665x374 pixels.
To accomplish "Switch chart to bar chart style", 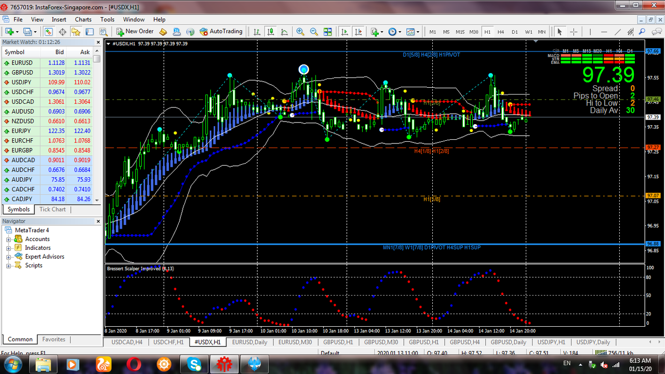I will pos(257,32).
